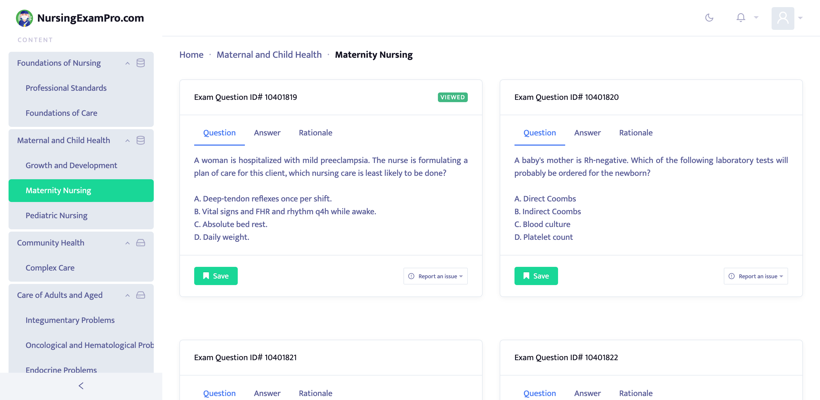The height and width of the screenshot is (400, 820).
Task: Click the storage icon beside Care of Adults and Aged
Action: click(x=140, y=295)
